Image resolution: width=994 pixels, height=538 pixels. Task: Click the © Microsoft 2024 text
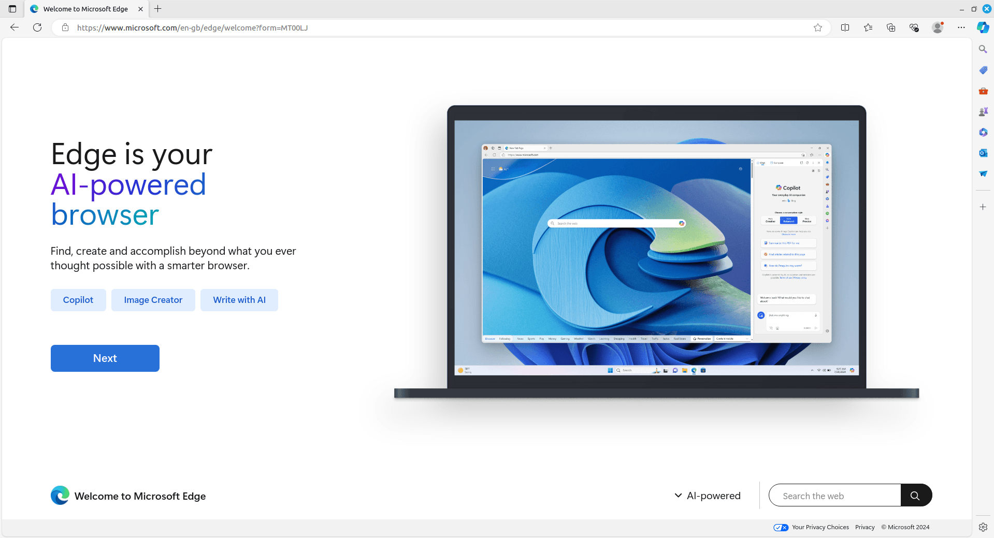tap(905, 527)
